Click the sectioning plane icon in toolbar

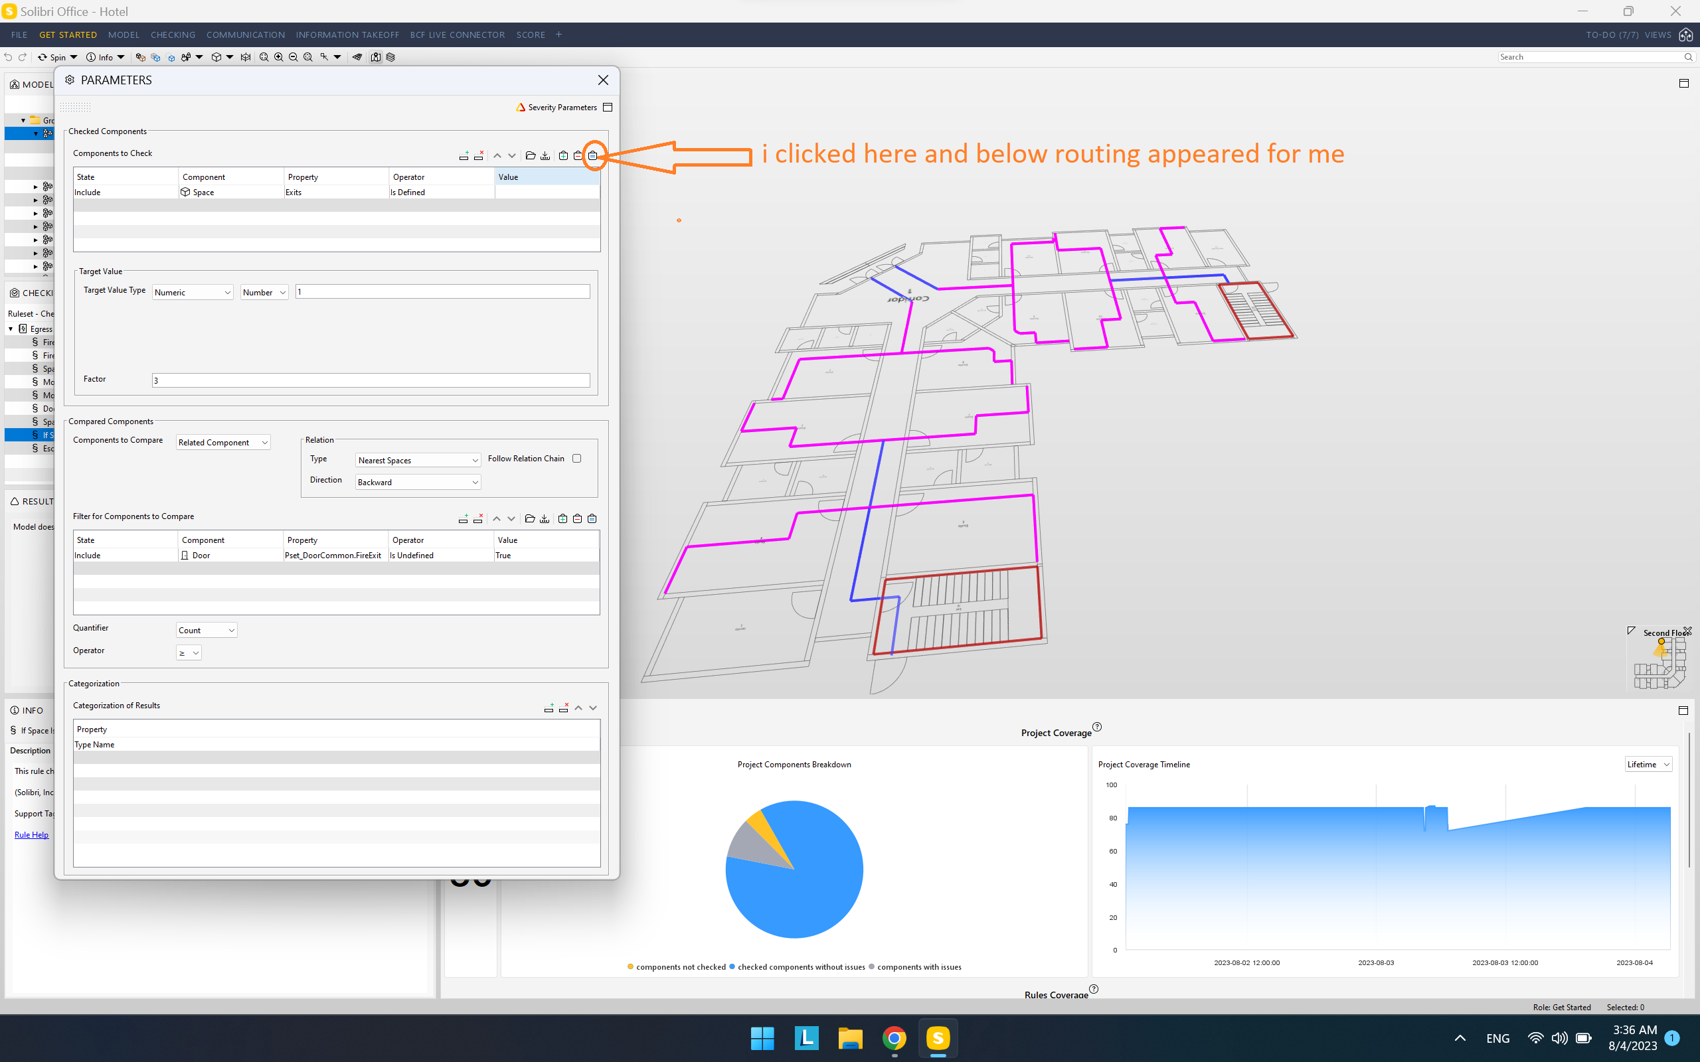tap(357, 57)
